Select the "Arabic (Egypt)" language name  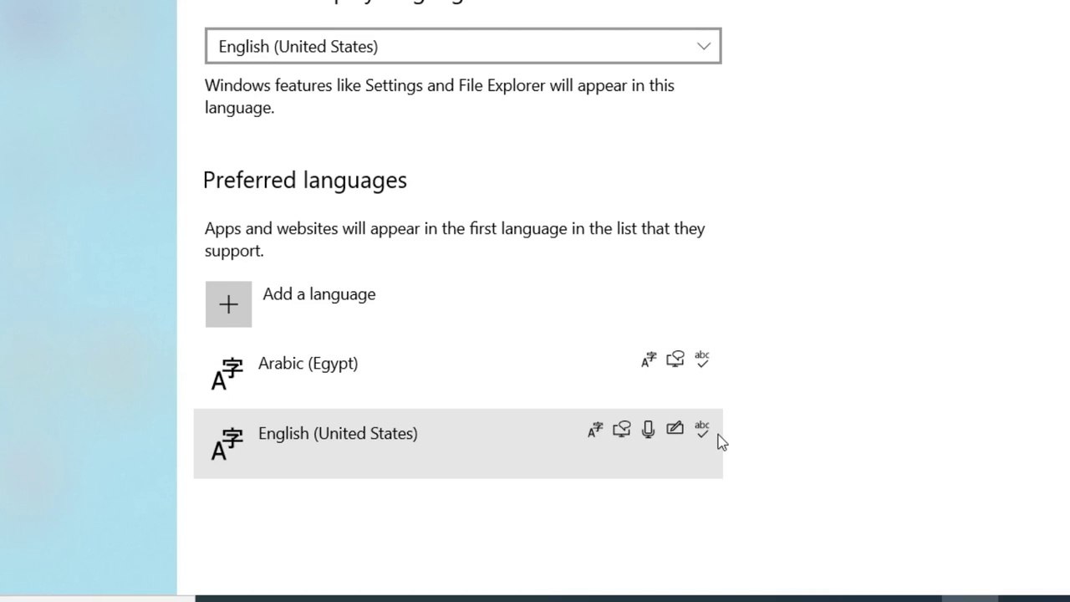point(308,363)
